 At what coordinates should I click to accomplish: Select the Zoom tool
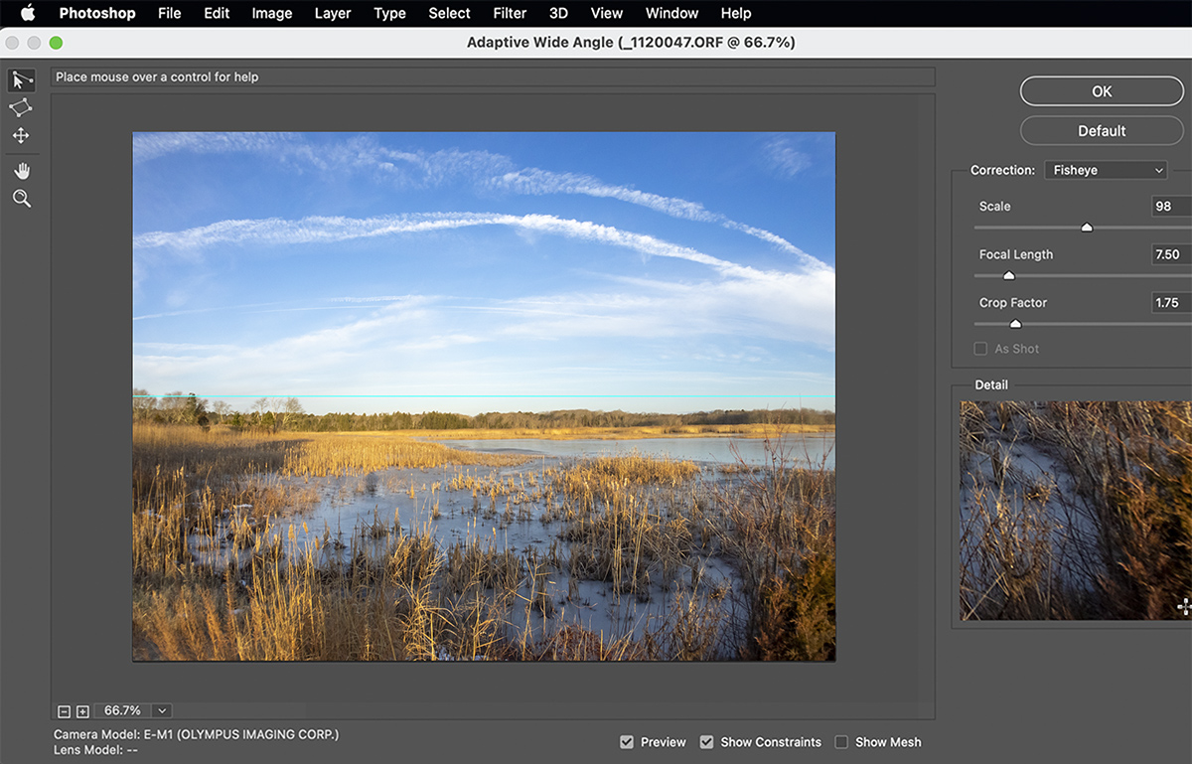tap(21, 199)
